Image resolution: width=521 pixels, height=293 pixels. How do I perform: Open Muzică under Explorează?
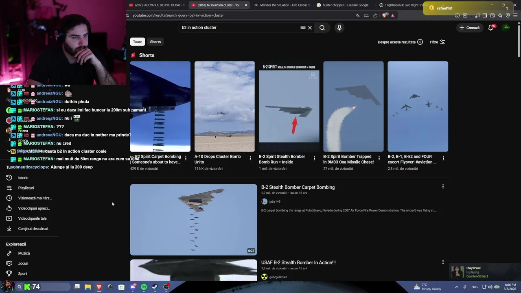[24, 253]
